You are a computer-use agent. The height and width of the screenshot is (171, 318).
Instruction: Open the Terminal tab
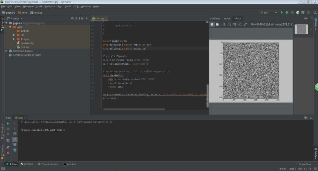[70, 164]
